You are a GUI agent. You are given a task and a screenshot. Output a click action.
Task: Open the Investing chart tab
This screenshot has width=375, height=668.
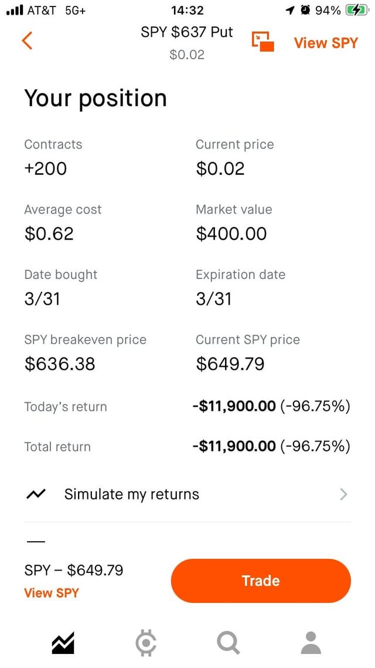coord(63,642)
